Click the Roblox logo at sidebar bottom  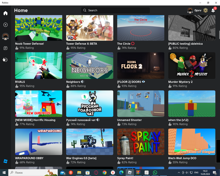pyautogui.click(x=5, y=161)
